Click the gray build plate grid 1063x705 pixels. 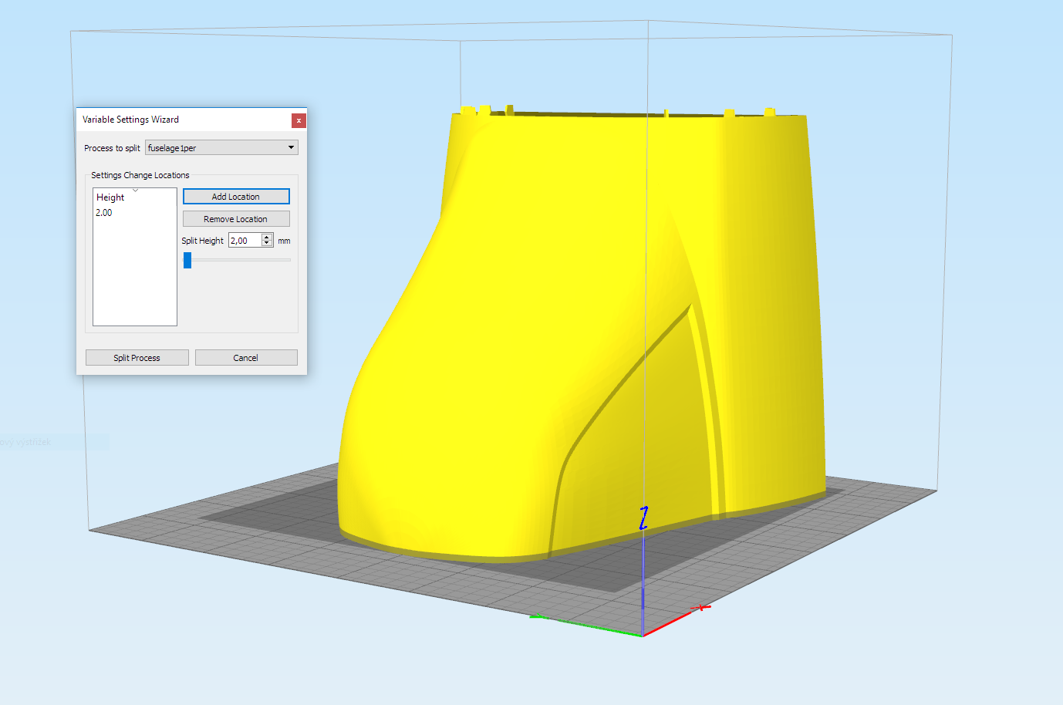point(231,540)
